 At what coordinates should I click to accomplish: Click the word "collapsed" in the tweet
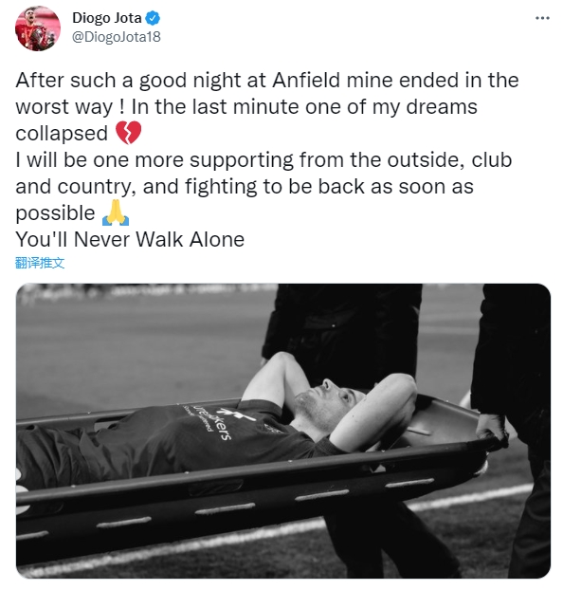[62, 134]
